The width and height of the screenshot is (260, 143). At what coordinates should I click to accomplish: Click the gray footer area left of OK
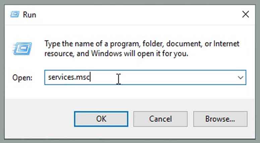(39, 119)
